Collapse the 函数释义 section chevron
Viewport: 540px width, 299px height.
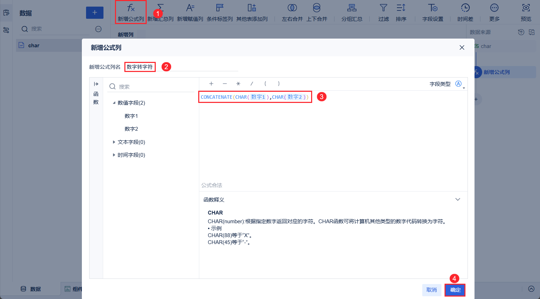[x=458, y=200]
